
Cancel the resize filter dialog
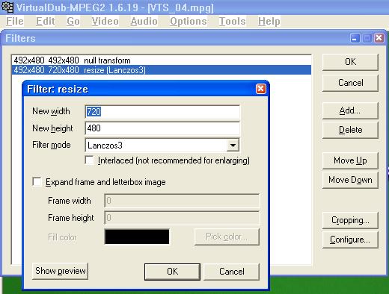232,272
